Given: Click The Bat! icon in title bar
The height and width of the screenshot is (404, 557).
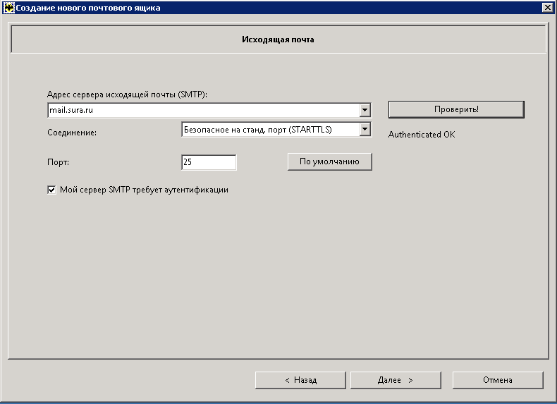Looking at the screenshot, I should [9, 8].
